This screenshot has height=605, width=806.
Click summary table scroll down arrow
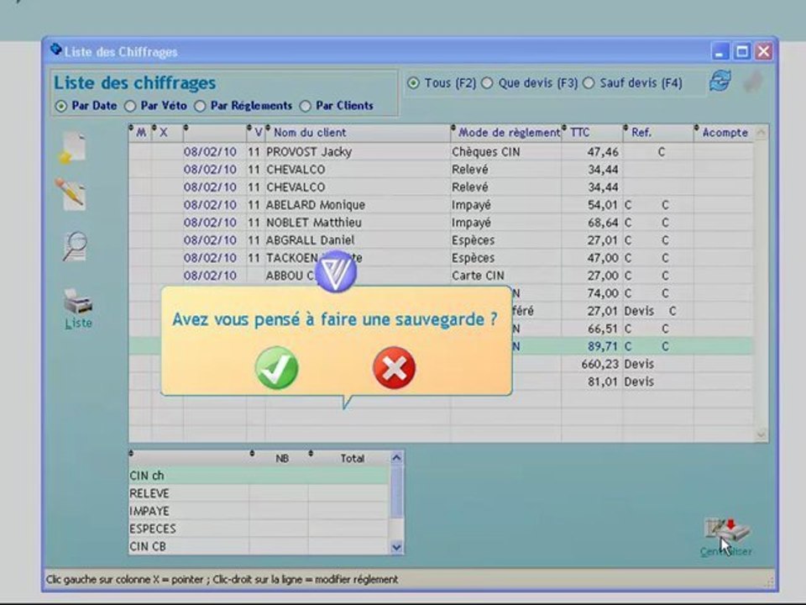pos(397,547)
